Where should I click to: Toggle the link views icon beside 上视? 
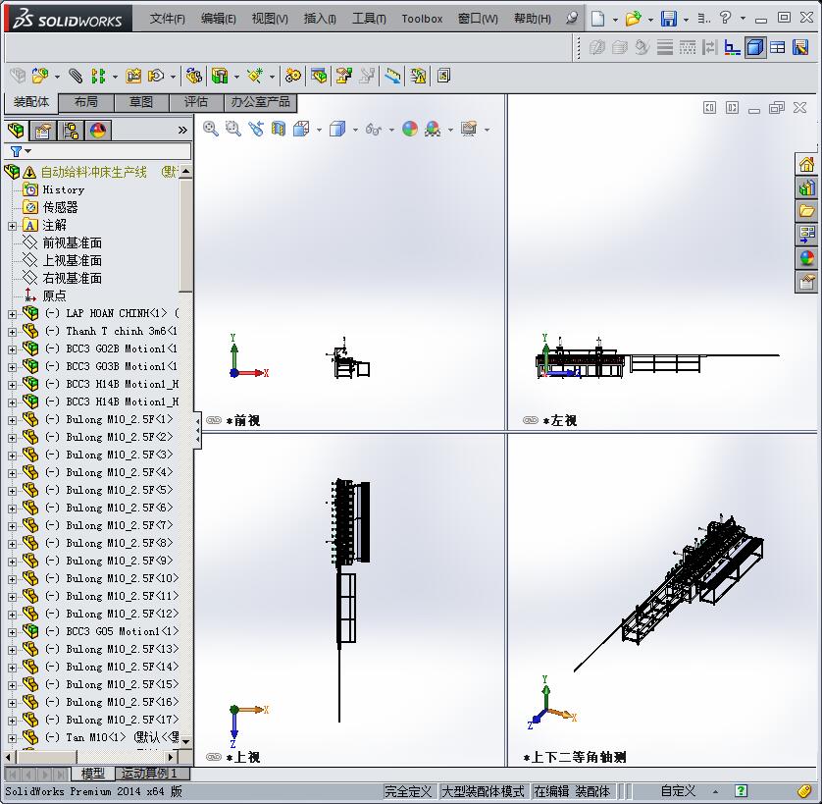click(x=214, y=756)
